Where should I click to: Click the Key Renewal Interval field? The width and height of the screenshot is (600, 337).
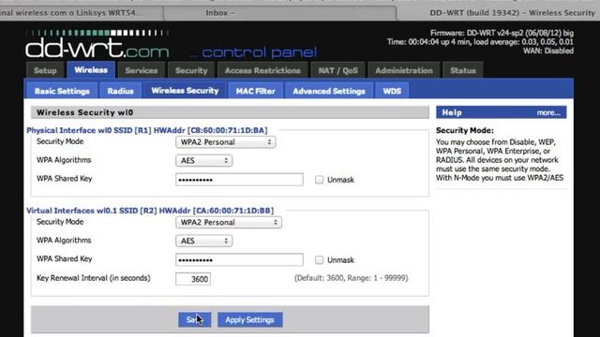click(193, 279)
